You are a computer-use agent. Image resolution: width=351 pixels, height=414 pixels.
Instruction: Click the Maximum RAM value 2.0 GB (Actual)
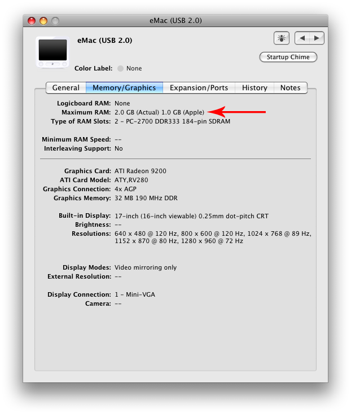(x=137, y=112)
